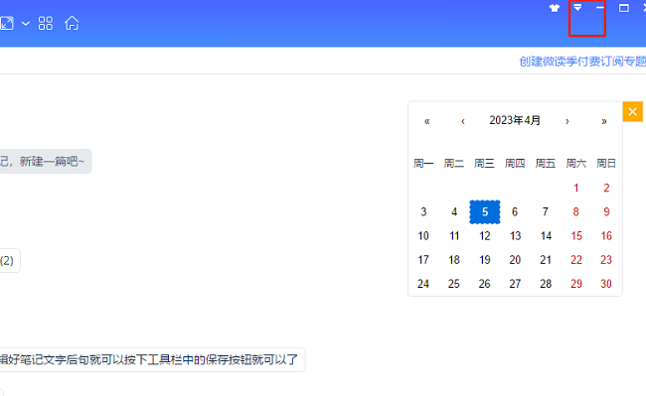Select April 30 in calendar

point(606,284)
